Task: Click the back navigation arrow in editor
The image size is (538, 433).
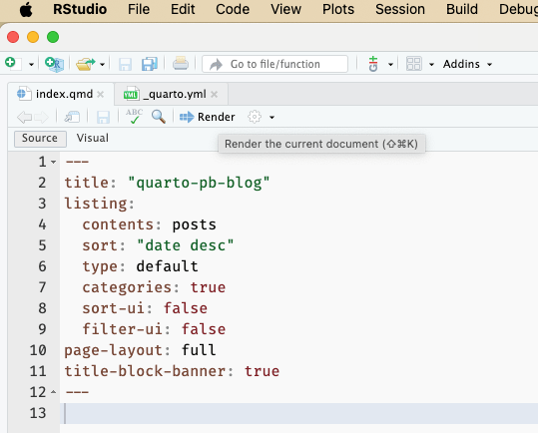Action: click(24, 118)
